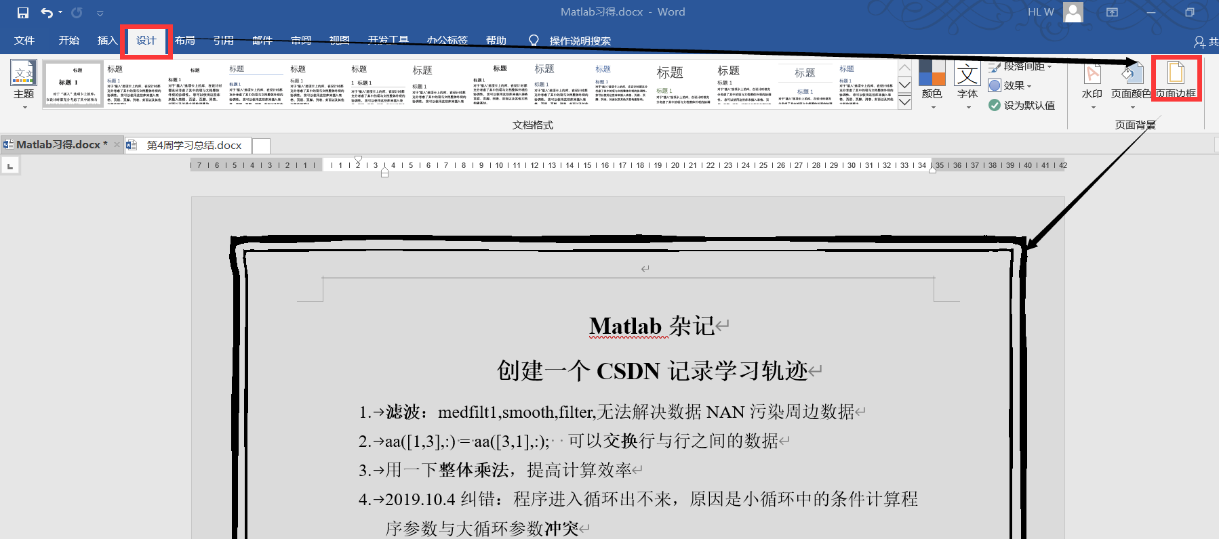Switch to the 开始 ribbon tab
This screenshot has width=1219, height=539.
[69, 41]
